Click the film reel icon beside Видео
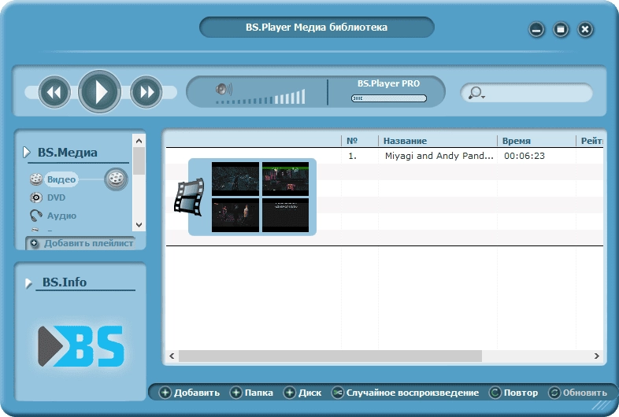 click(36, 179)
